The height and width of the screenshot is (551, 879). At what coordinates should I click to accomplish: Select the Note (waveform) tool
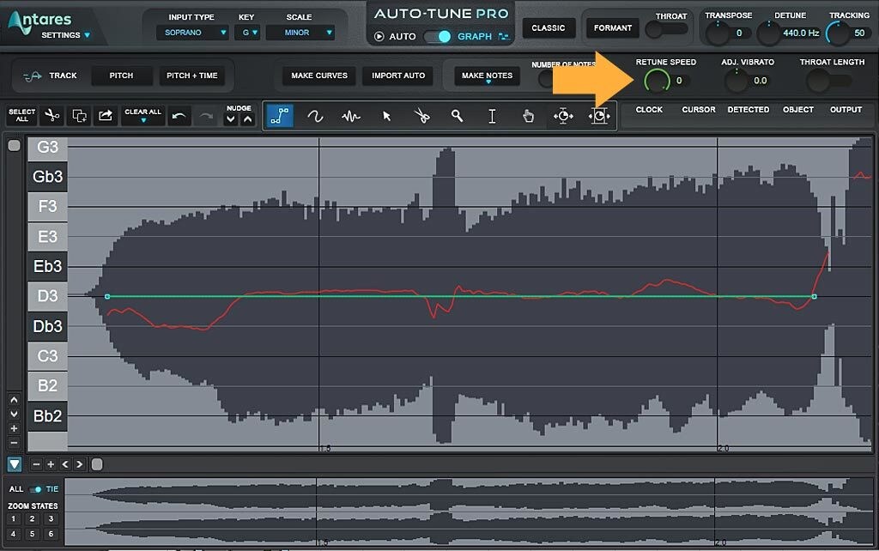click(351, 116)
